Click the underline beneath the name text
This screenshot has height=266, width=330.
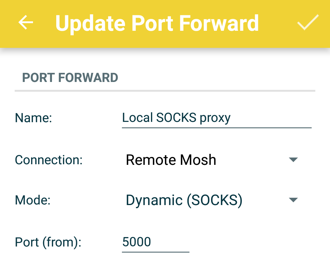point(216,128)
